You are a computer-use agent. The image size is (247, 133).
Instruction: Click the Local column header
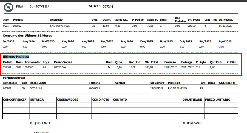(163, 20)
